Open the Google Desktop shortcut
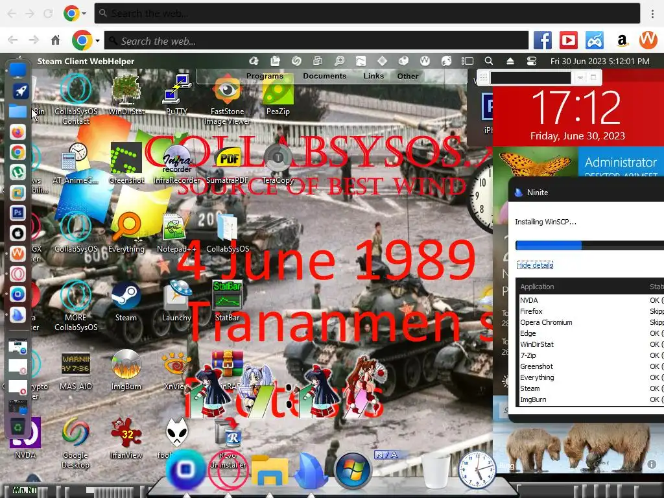Viewport: 664px width, 498px height. point(75,443)
